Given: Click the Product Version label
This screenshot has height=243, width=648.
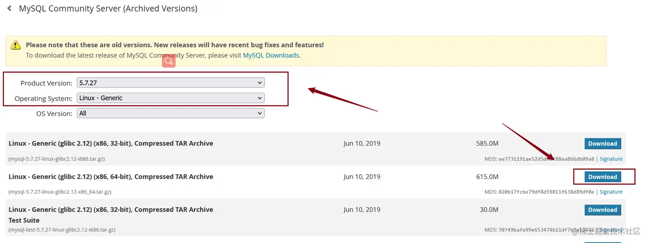Looking at the screenshot, I should [47, 83].
